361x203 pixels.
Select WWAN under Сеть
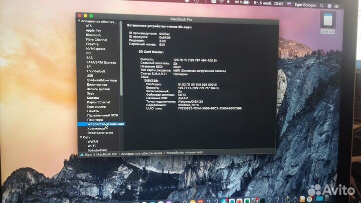(x=93, y=141)
